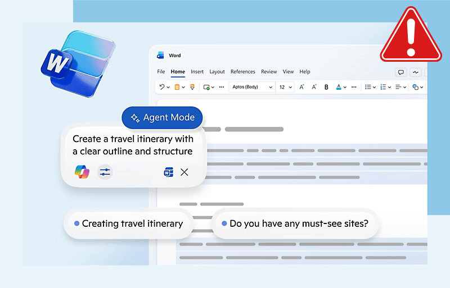Open the insert item dropdown arrow
The image size is (450, 288).
[x=213, y=87]
